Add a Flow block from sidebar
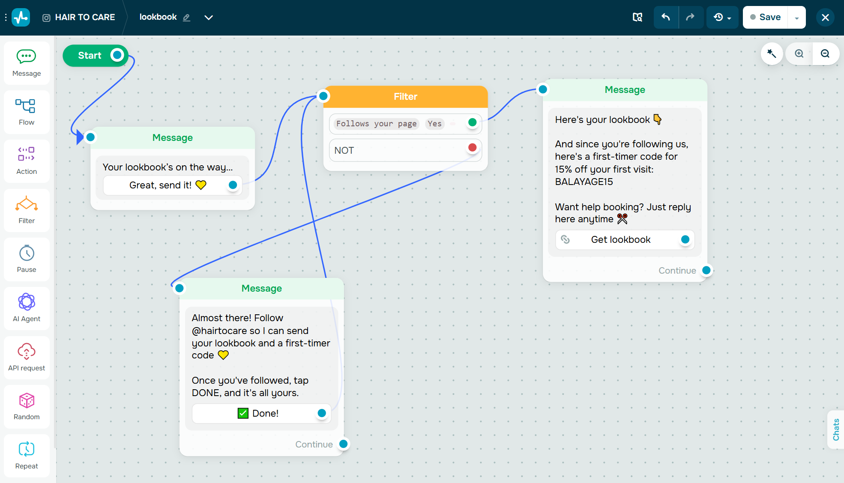844x483 pixels. [27, 112]
